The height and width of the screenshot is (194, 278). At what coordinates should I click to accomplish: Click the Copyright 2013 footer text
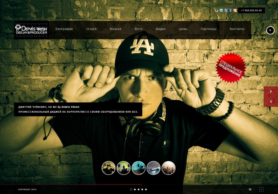coord(27,189)
